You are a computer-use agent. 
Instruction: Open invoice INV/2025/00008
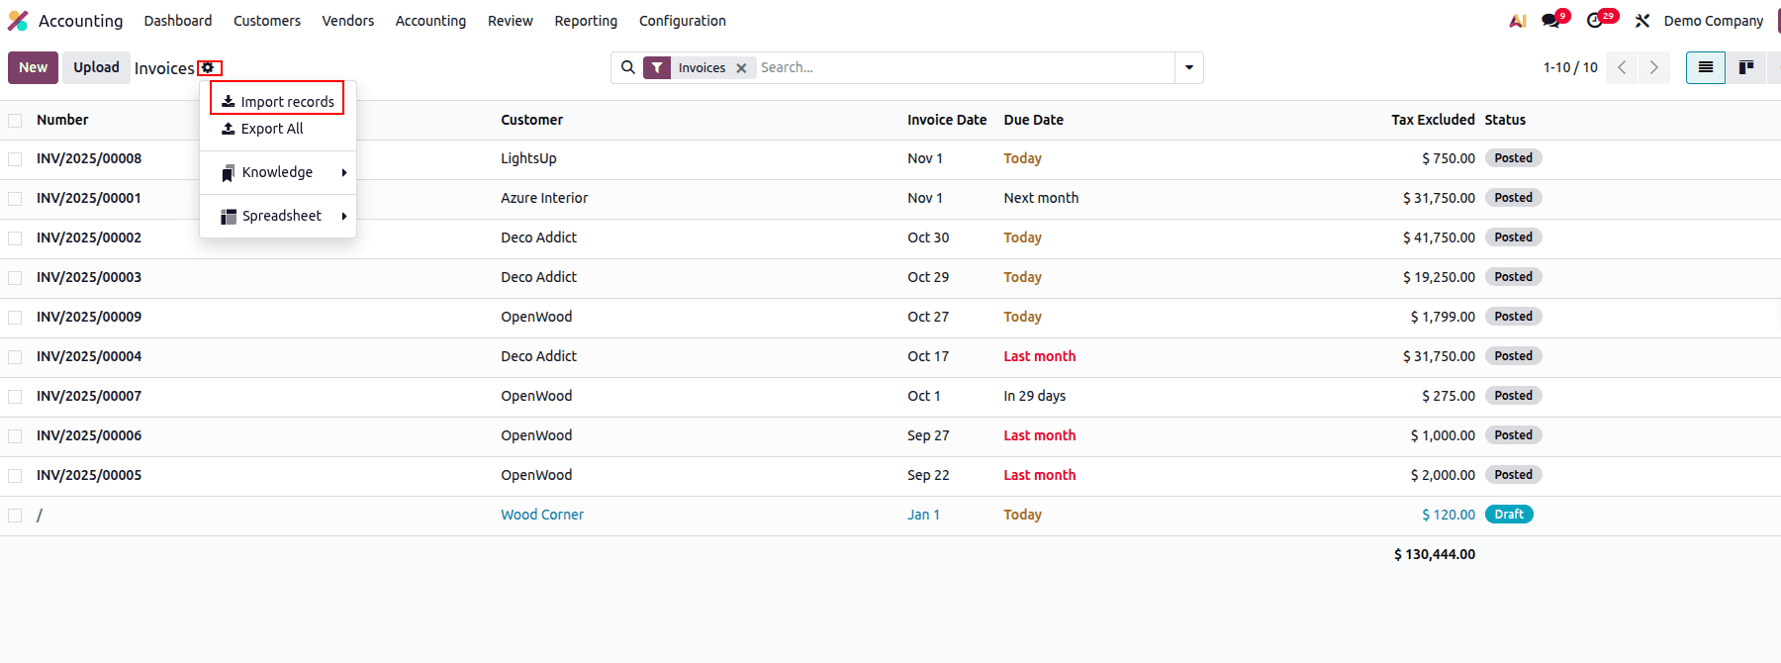point(89,158)
